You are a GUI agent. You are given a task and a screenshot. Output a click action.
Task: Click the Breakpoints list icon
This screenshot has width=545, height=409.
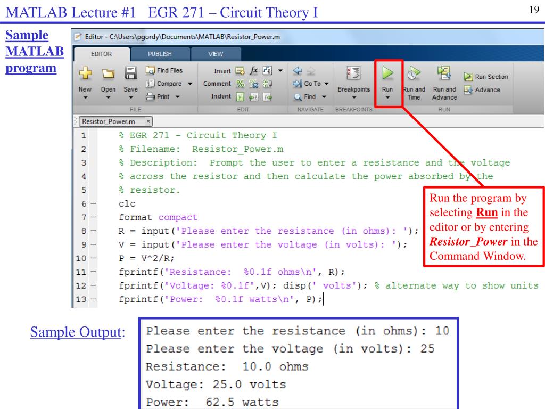(353, 73)
